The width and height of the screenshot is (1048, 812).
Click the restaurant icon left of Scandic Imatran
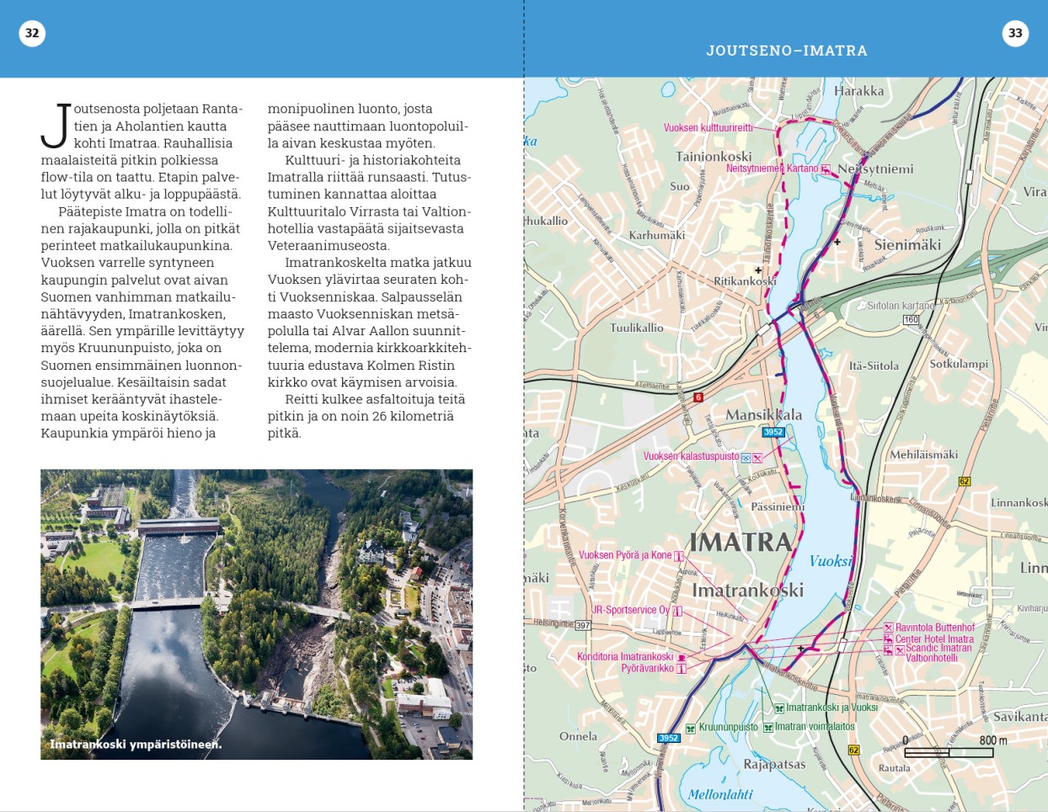(900, 650)
